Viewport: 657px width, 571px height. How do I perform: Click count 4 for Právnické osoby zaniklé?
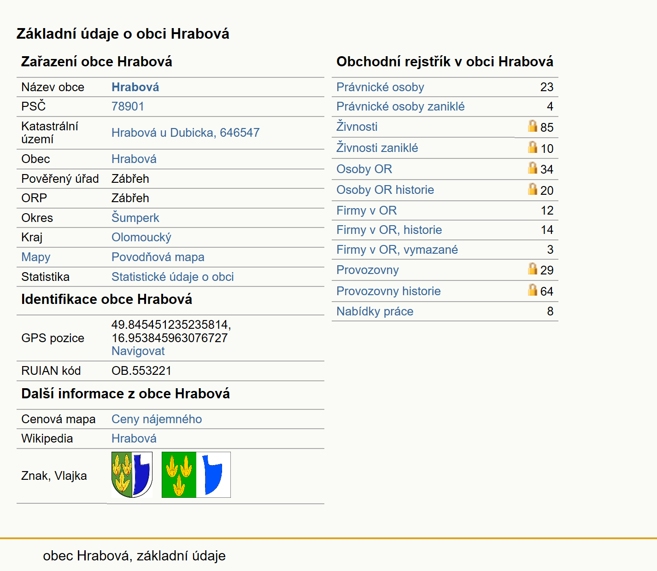point(550,106)
